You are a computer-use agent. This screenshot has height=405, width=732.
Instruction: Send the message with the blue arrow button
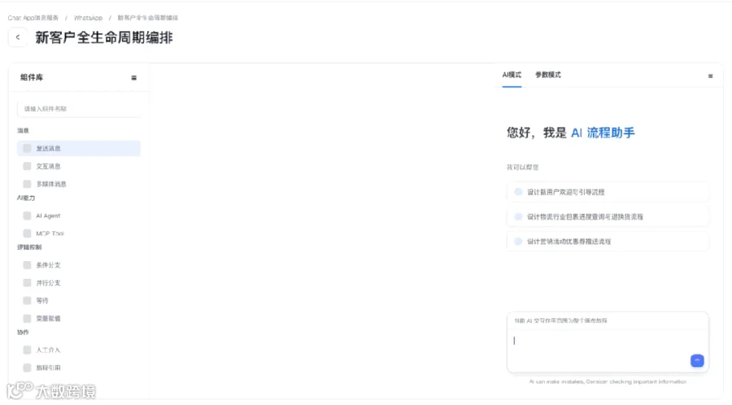tap(697, 360)
